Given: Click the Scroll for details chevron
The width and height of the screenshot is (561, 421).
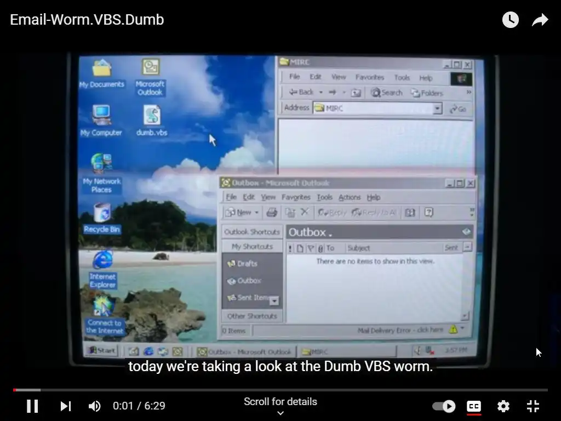Looking at the screenshot, I should pyautogui.click(x=280, y=413).
